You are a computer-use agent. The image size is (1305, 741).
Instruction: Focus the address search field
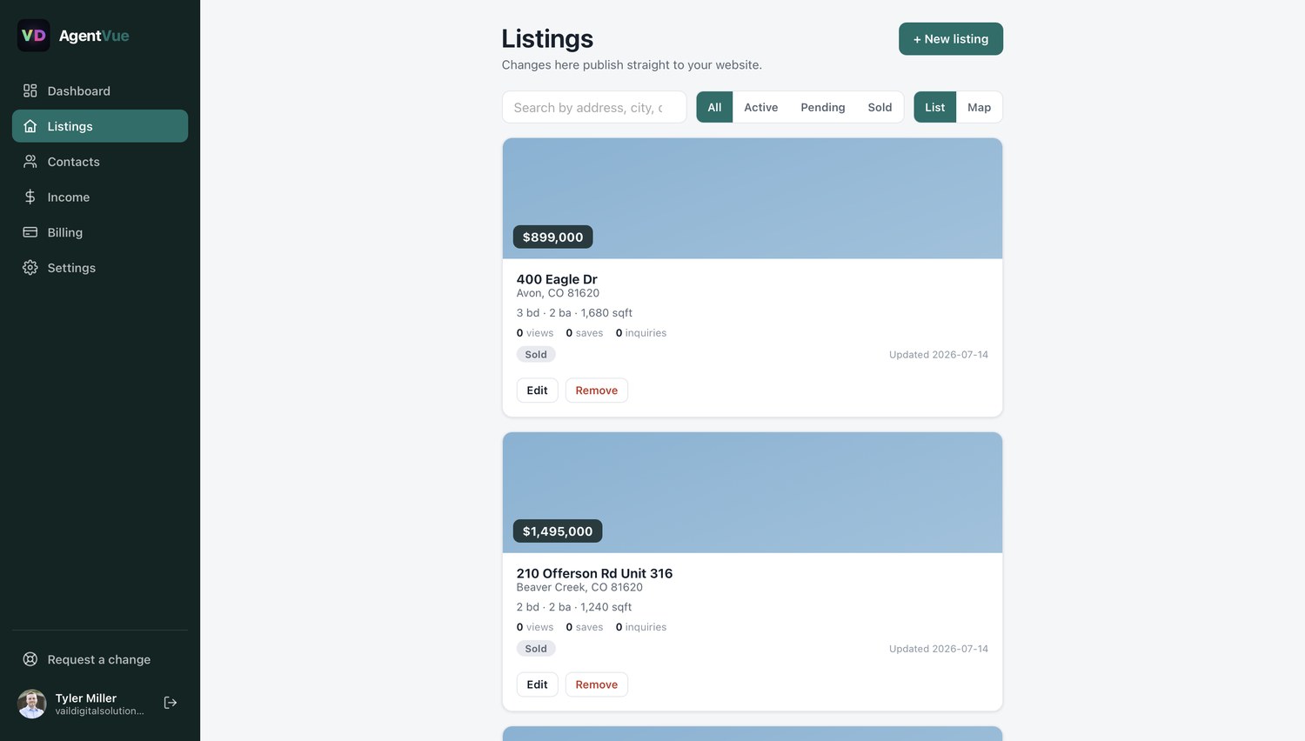tap(594, 107)
